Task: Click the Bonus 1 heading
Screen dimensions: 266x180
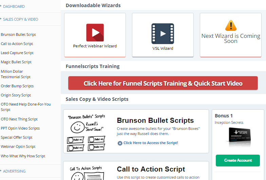Action: point(224,116)
